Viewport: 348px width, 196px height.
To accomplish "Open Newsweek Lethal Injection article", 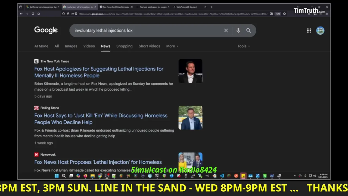I will [x=98, y=162].
